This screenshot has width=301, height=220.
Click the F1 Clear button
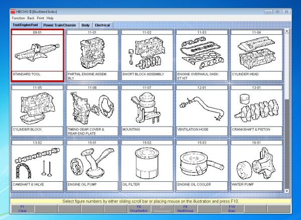coord(23,208)
